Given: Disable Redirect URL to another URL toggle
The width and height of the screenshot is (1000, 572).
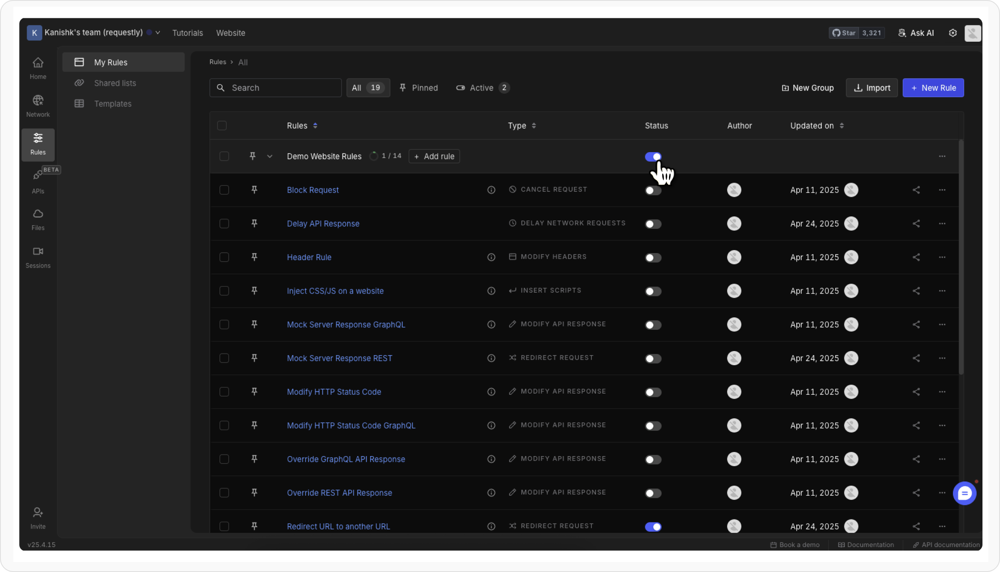Looking at the screenshot, I should point(653,527).
